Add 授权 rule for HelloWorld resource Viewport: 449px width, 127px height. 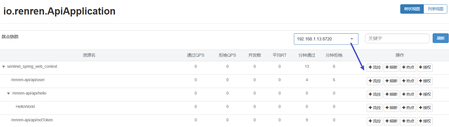[425, 108]
